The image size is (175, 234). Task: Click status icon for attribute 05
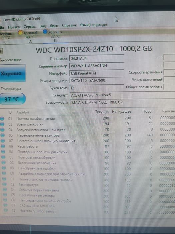3,135
